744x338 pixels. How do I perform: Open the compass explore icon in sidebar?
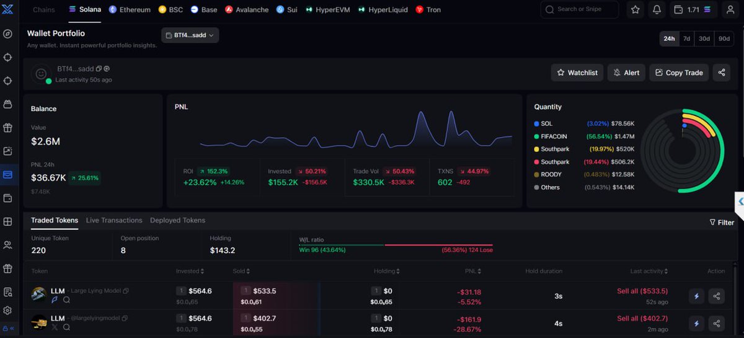click(x=8, y=33)
